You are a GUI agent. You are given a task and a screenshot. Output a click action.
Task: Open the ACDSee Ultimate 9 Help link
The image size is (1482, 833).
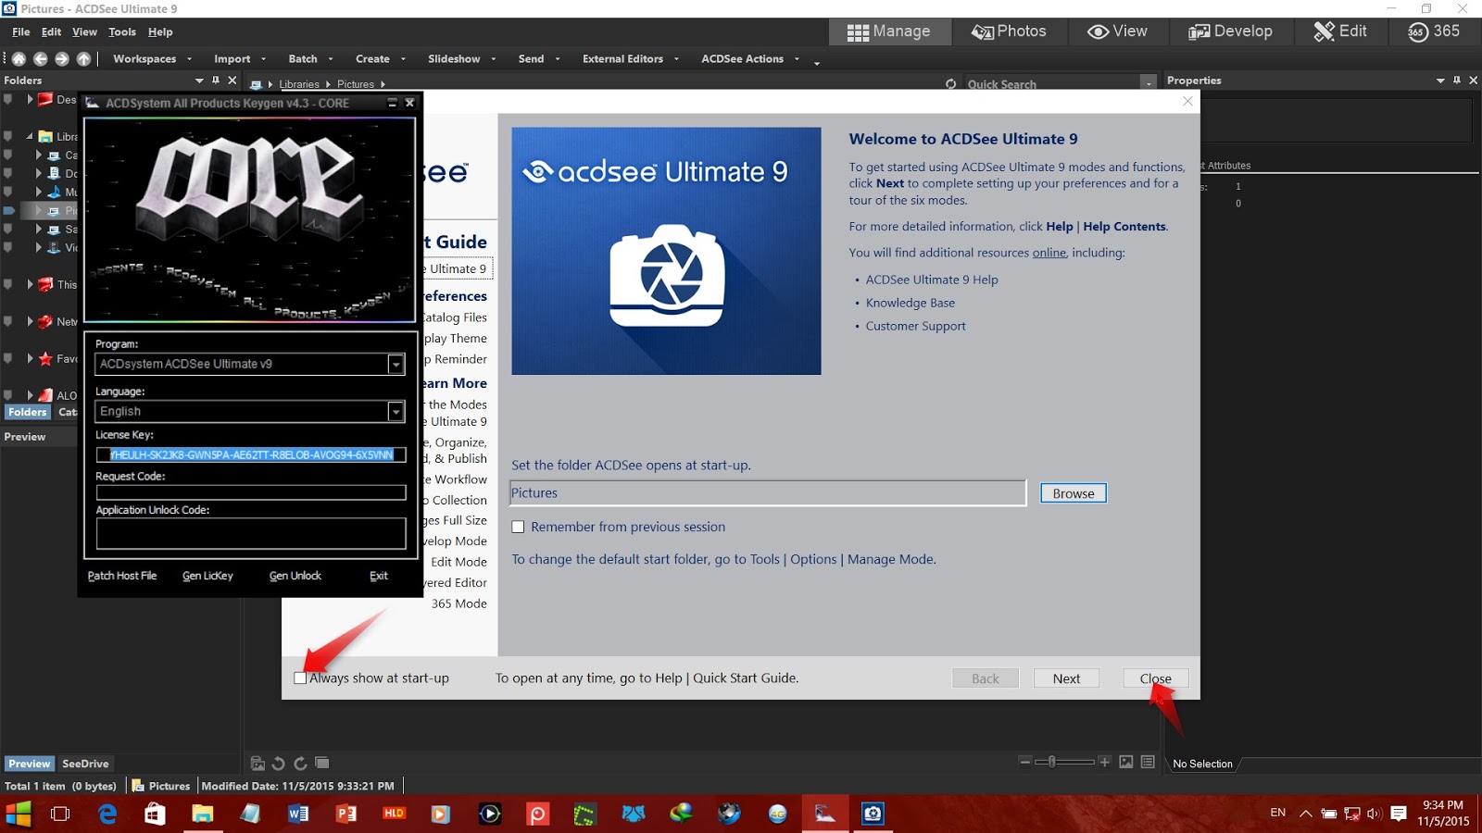tap(932, 280)
